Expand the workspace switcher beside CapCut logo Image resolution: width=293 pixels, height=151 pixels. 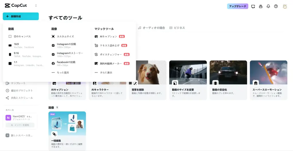click(x=36, y=6)
